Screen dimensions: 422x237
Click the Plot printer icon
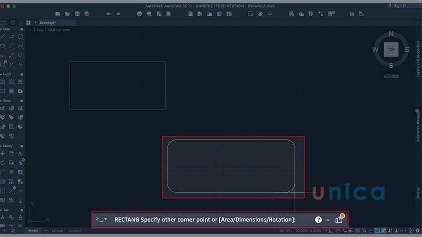tap(140, 13)
